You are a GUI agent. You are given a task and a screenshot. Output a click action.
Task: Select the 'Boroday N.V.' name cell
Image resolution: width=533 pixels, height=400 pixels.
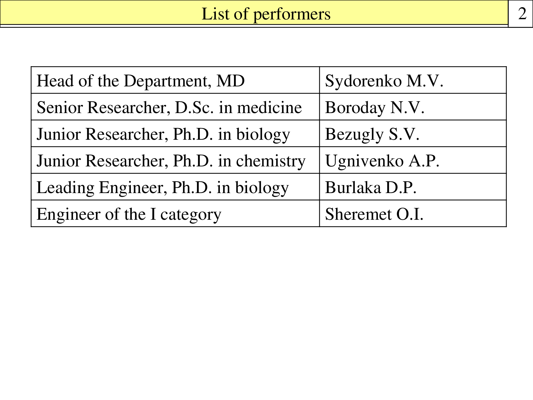tap(413, 107)
